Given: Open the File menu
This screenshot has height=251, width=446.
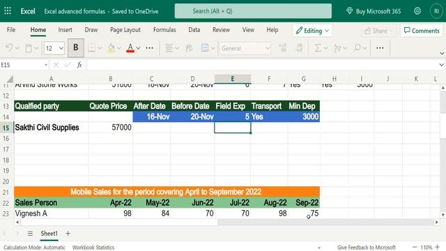Looking at the screenshot, I should (11, 29).
